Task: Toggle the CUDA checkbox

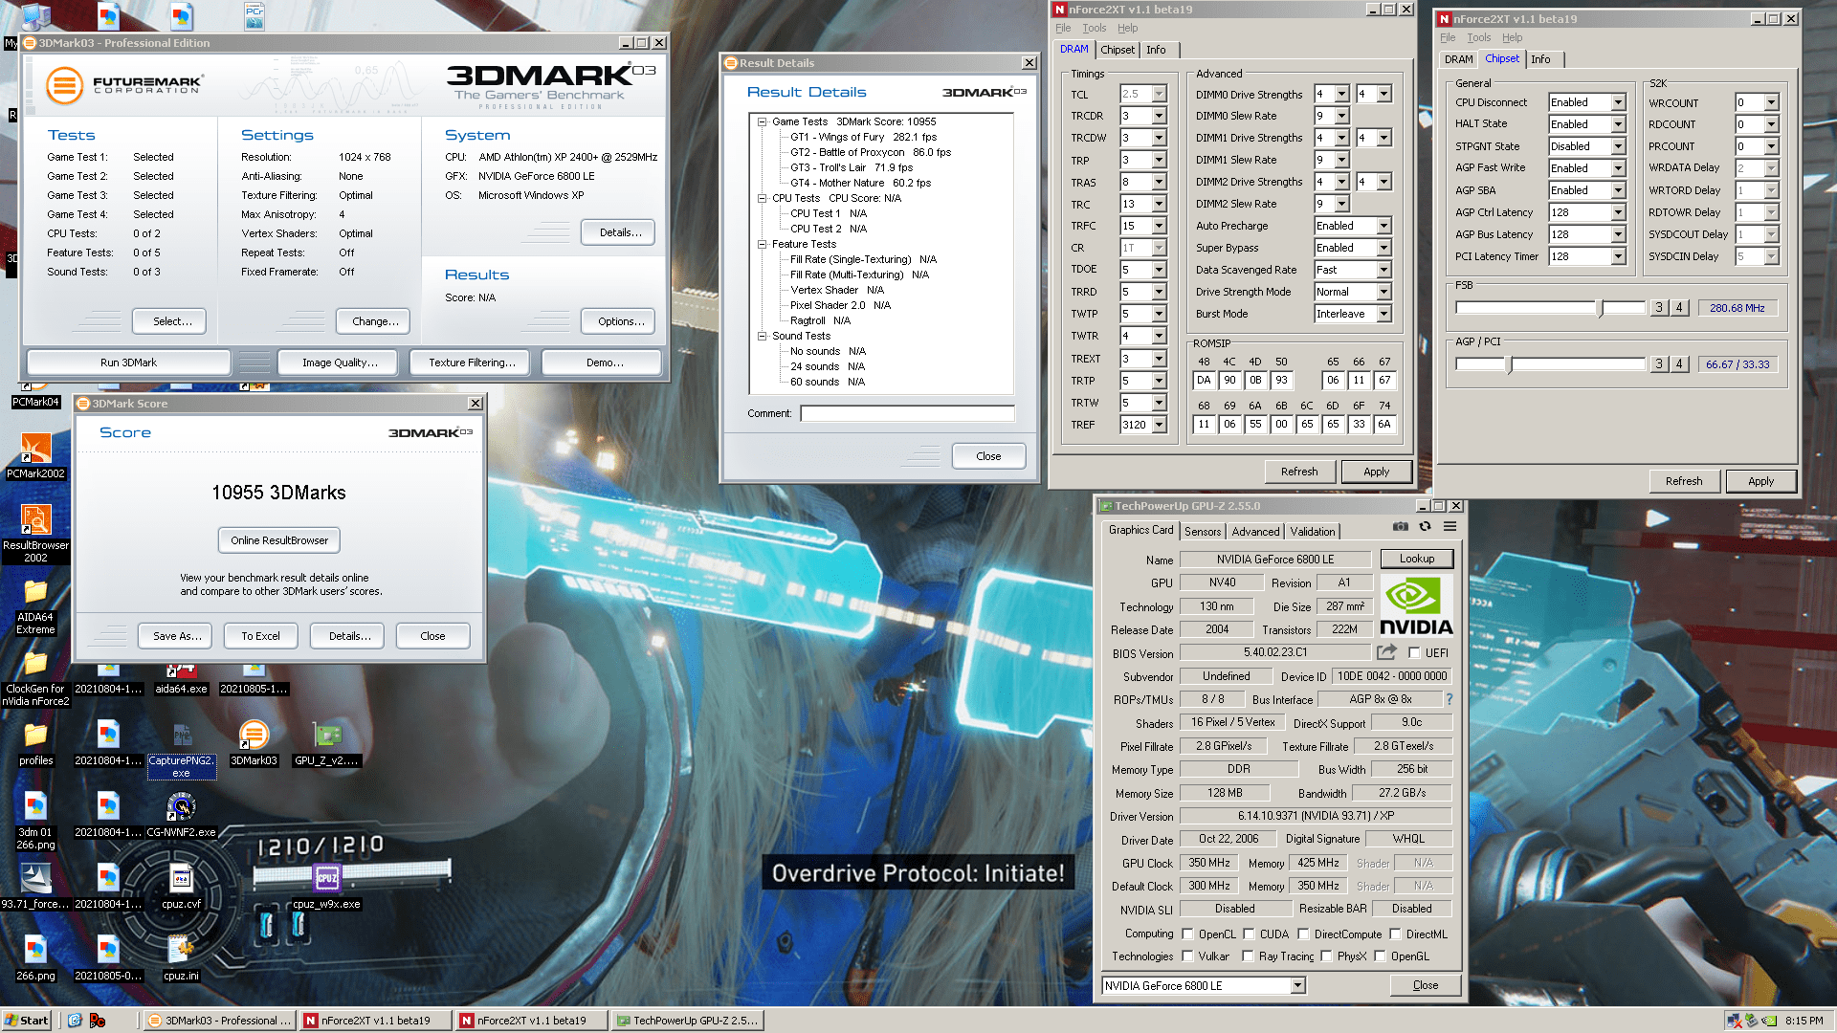Action: point(1248,934)
